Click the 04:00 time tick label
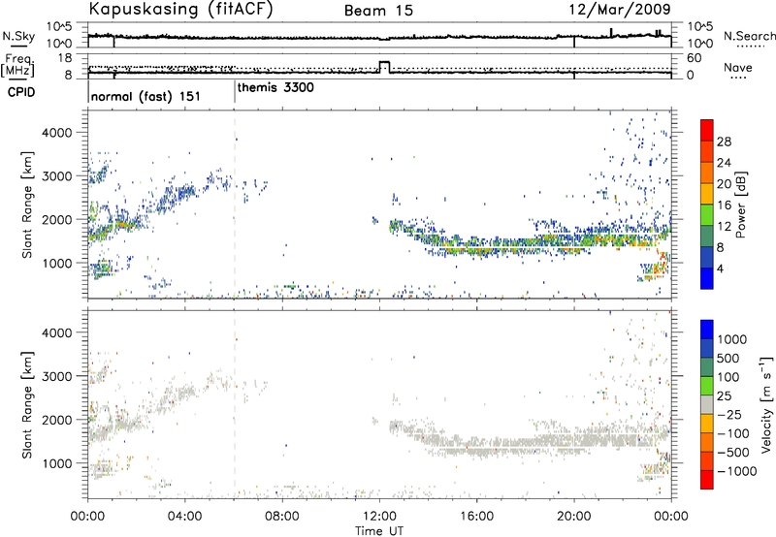The height and width of the screenshot is (537, 776). click(x=185, y=517)
